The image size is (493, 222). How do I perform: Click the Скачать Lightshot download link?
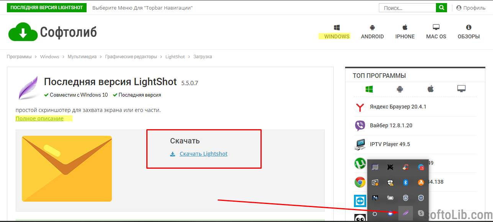tap(203, 154)
